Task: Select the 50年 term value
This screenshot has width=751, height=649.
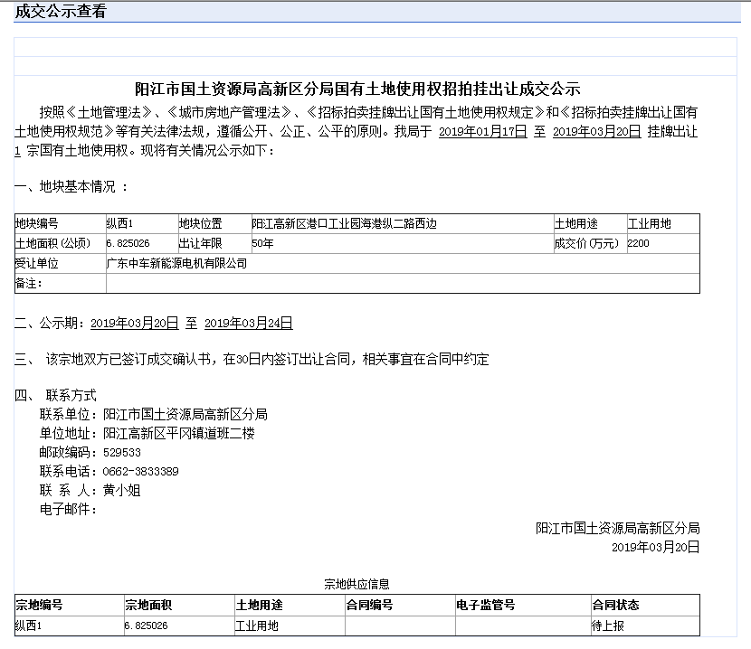Action: coord(262,243)
